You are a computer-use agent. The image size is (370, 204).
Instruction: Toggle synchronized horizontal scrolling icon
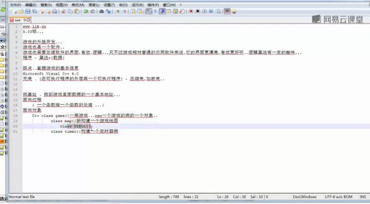[140, 11]
